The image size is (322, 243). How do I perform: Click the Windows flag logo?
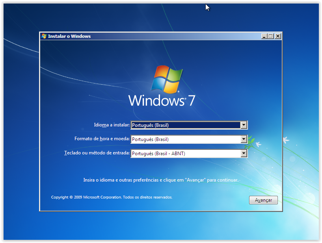(167, 79)
